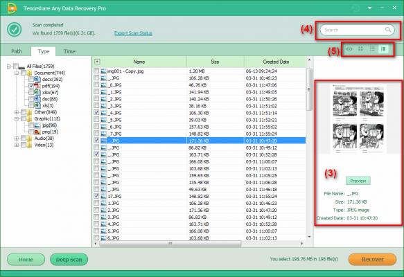404x277 pixels.
Task: Collapse the Graphic(115) tree node
Action: [x=17, y=118]
